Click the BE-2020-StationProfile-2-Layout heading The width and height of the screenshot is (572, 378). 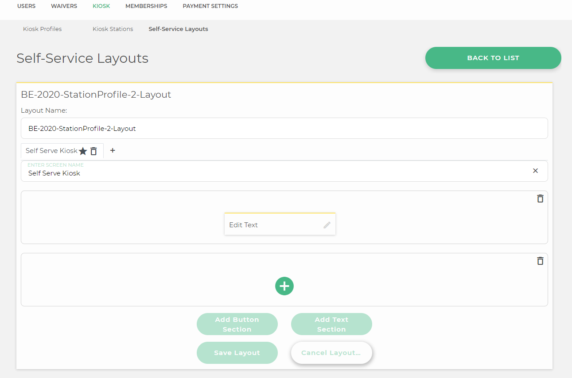(96, 95)
